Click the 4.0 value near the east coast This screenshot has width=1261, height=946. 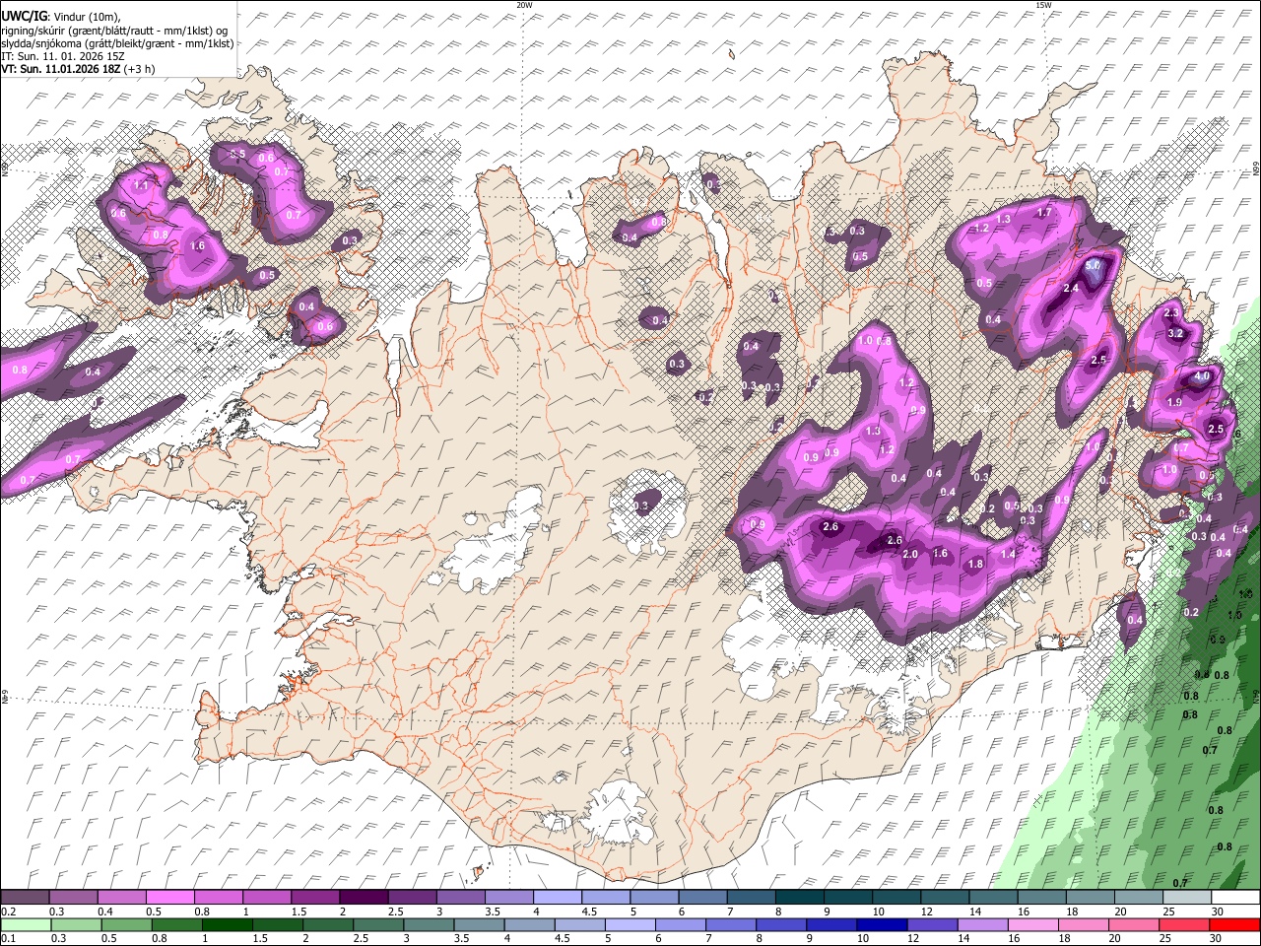point(1202,376)
